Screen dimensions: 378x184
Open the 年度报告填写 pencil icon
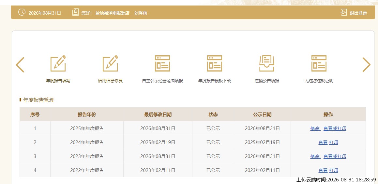coord(58,63)
